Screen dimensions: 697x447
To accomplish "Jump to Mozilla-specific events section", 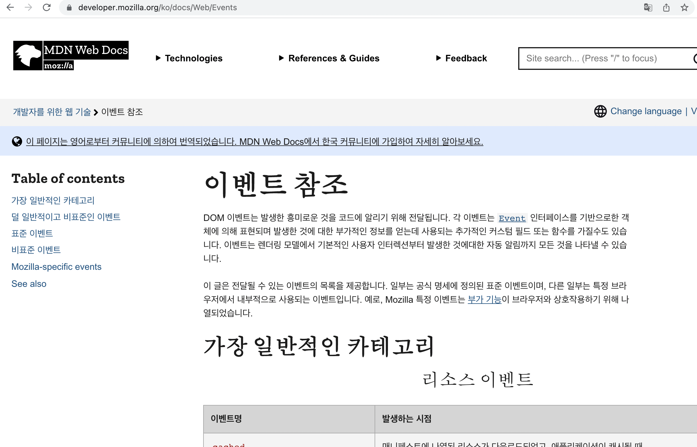I will pos(56,267).
